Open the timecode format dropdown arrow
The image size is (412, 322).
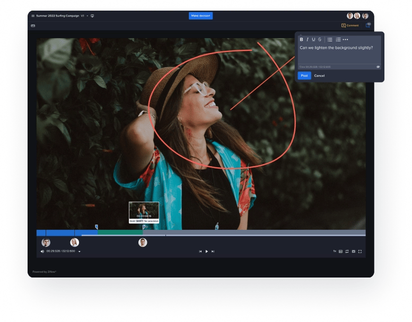(x=80, y=252)
